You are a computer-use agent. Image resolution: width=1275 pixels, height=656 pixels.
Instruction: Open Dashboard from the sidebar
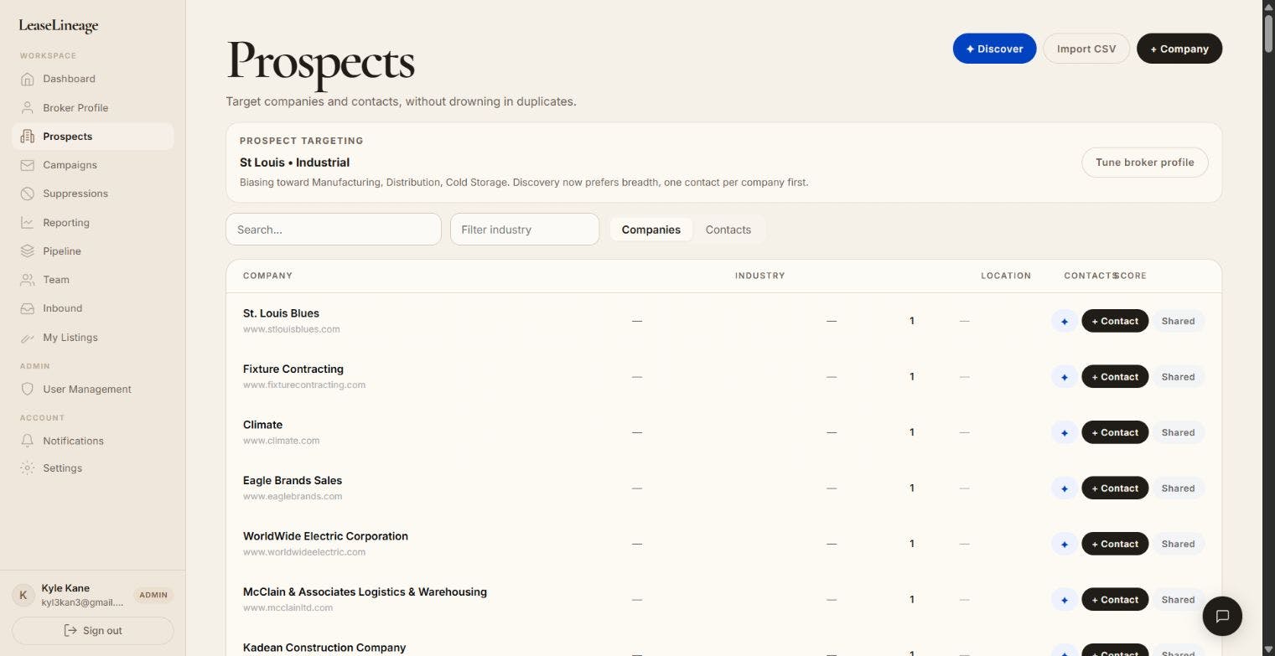pyautogui.click(x=93, y=79)
